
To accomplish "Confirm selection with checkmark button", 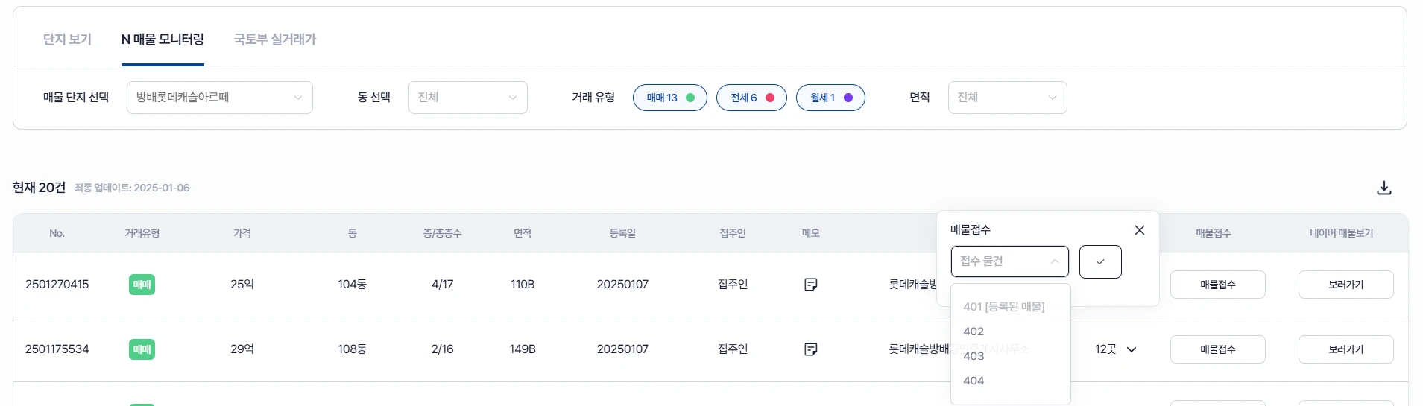I will (x=1100, y=261).
